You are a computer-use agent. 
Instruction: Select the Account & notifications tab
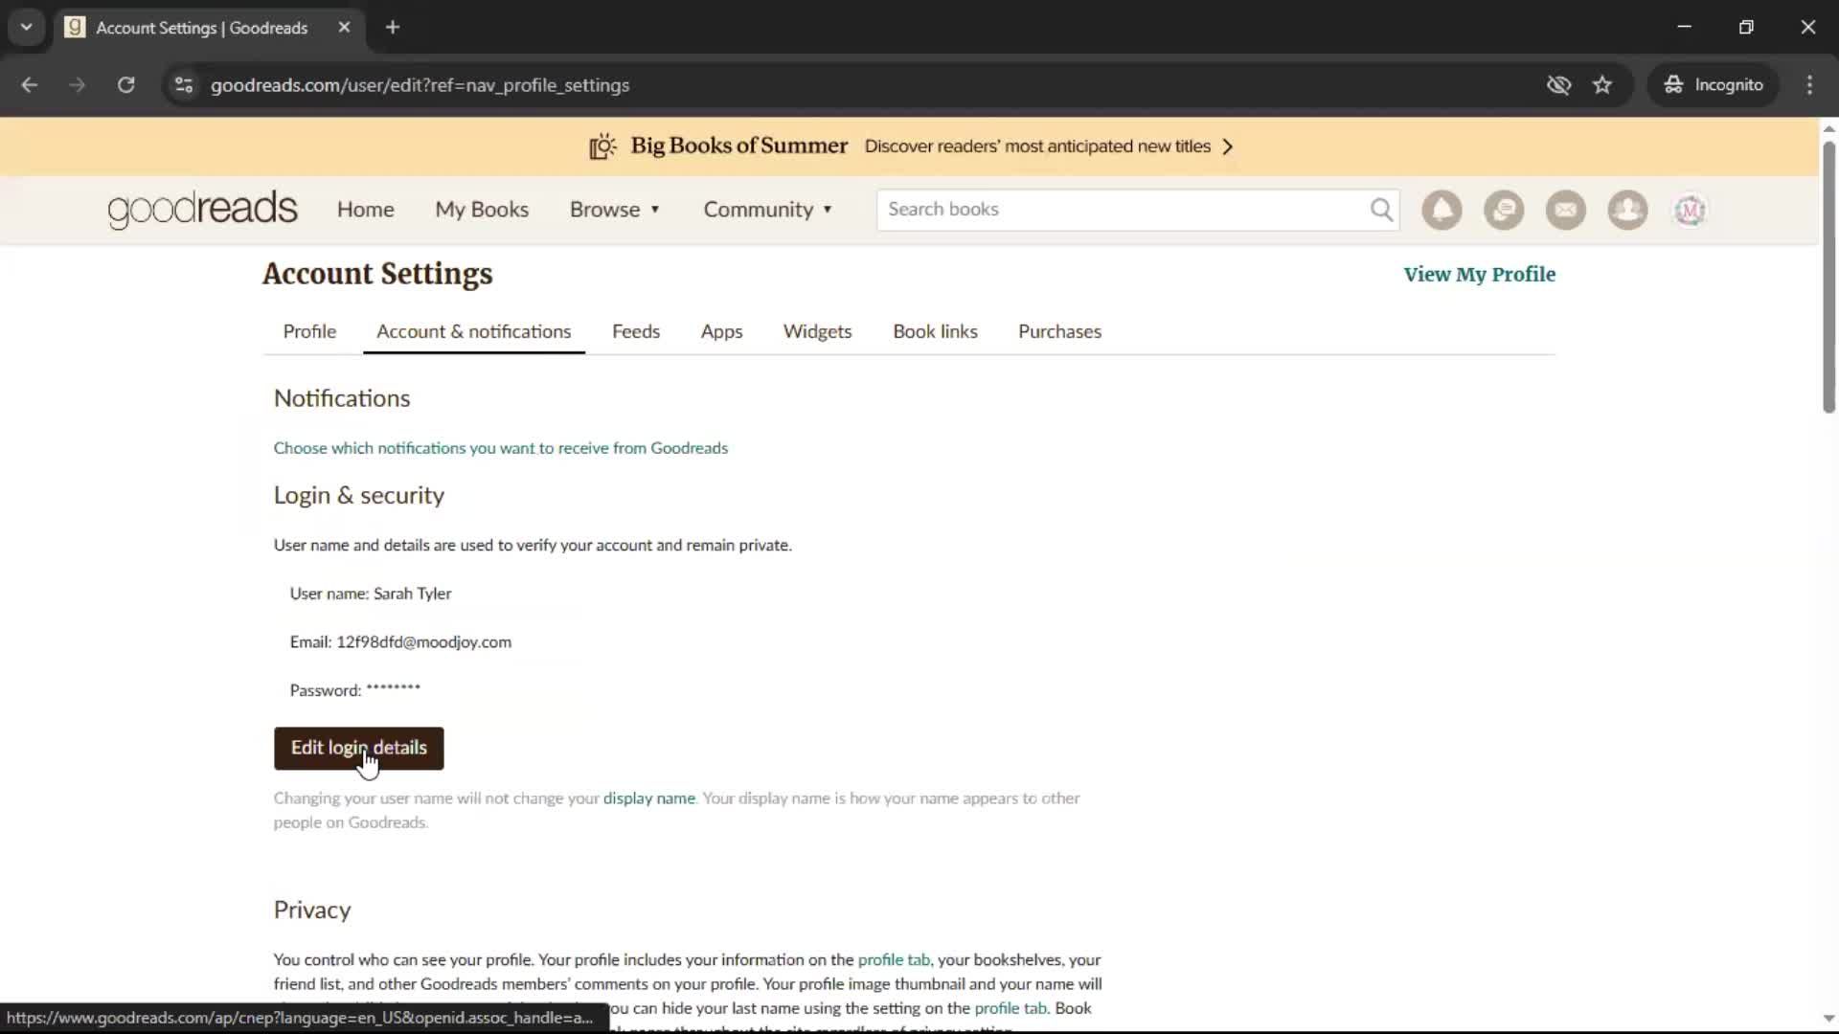coord(473,331)
